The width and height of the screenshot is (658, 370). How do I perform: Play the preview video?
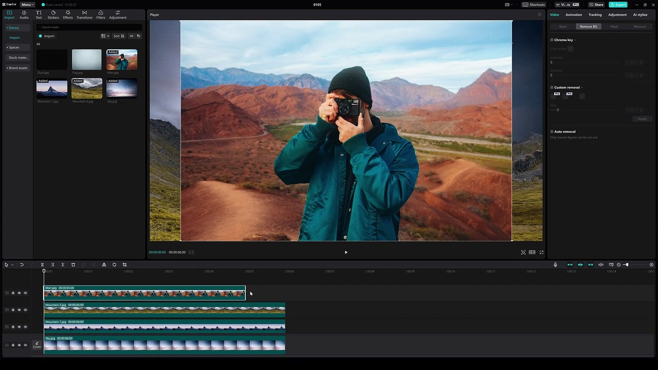click(x=346, y=252)
